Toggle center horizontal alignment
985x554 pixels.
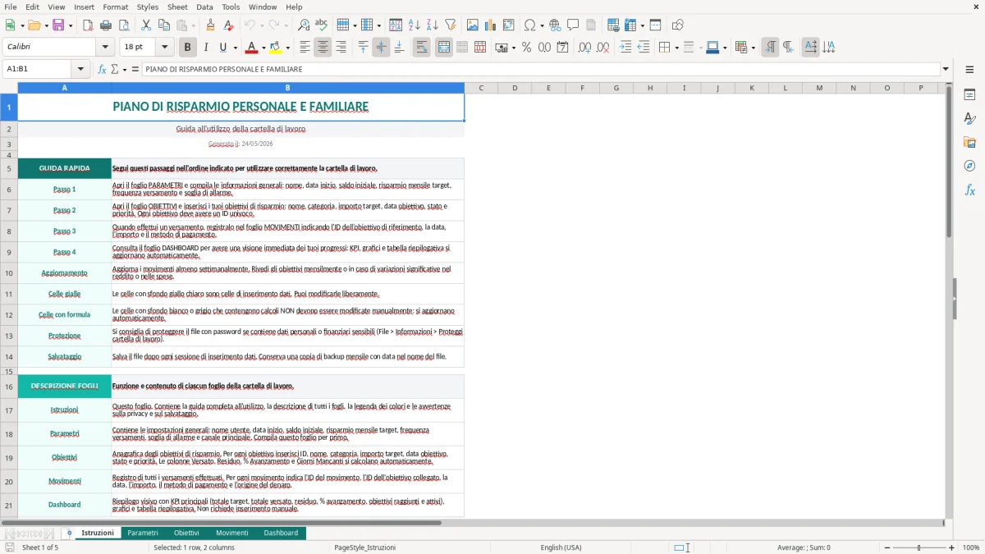323,48
